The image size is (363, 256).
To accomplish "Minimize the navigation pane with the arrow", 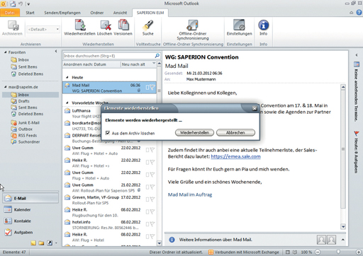I will [56, 51].
